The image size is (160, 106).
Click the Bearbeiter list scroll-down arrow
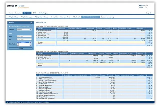(30, 45)
